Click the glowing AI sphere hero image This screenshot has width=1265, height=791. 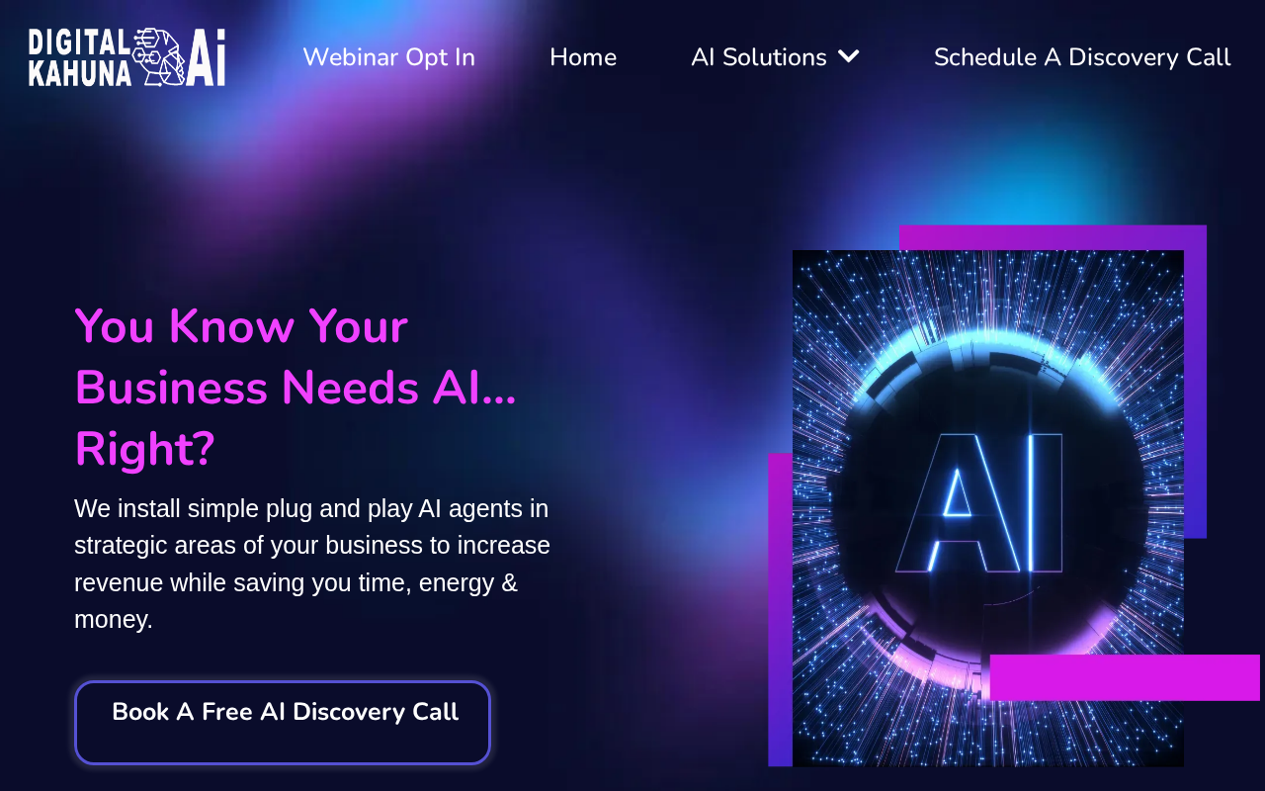click(988, 508)
